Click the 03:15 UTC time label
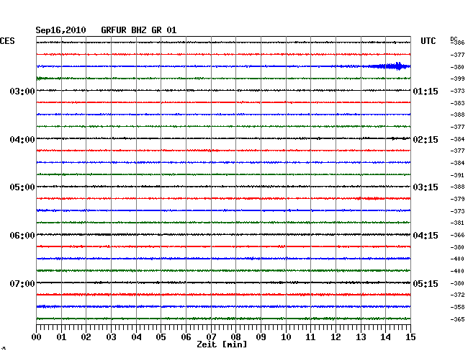 426,187
